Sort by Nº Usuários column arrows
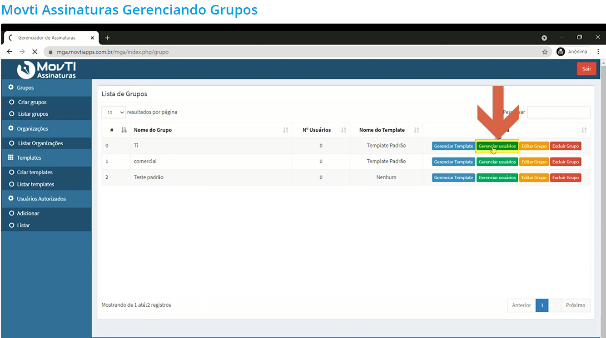 tap(344, 130)
